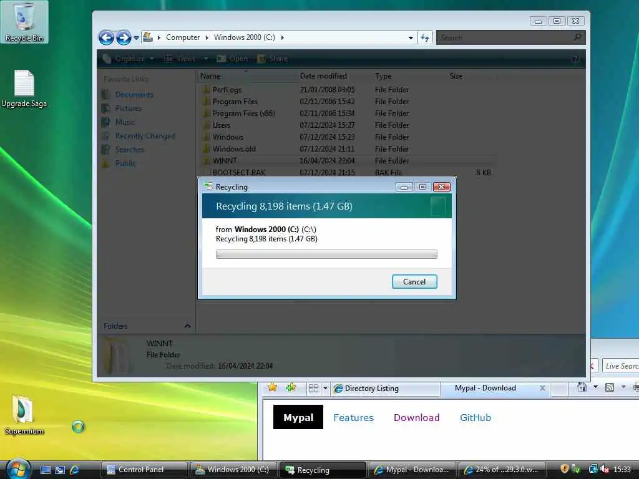Click the Start orb button
This screenshot has width=639, height=479.
(x=18, y=469)
